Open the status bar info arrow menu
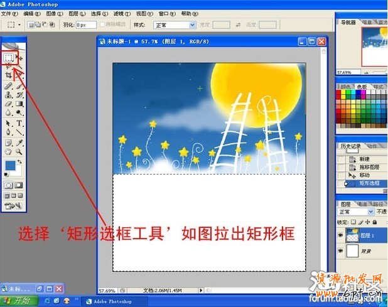The image size is (388, 307). [201, 290]
